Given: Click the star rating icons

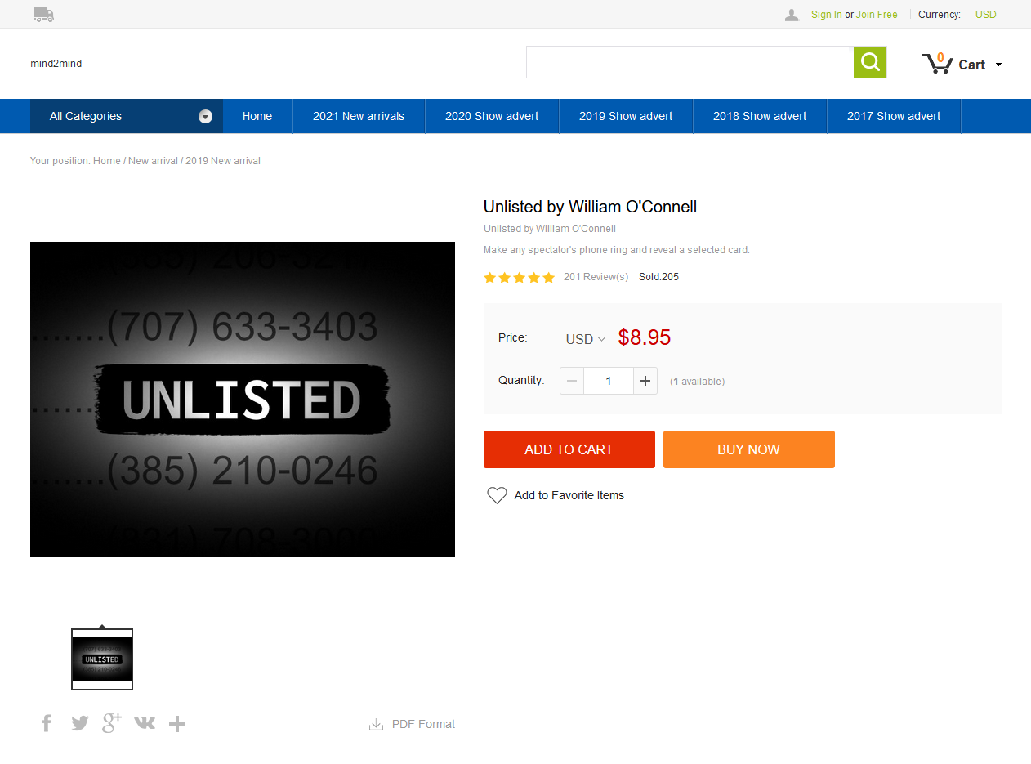Looking at the screenshot, I should [519, 277].
